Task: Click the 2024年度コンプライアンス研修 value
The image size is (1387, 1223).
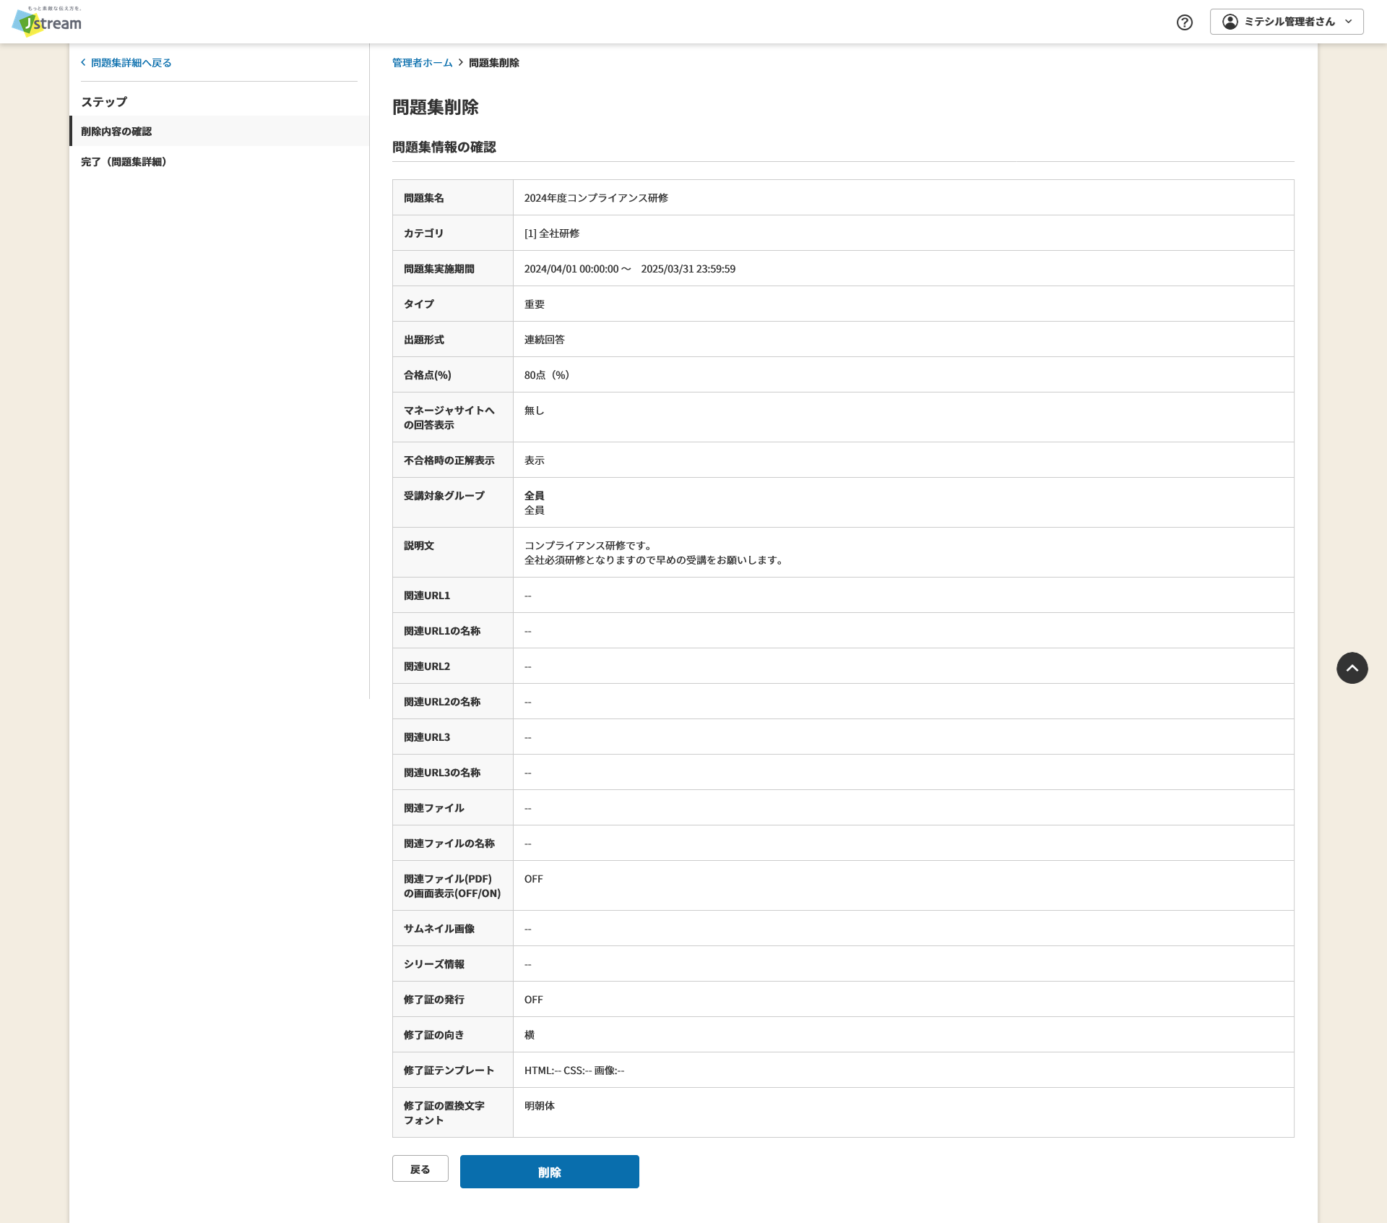Action: pos(596,198)
